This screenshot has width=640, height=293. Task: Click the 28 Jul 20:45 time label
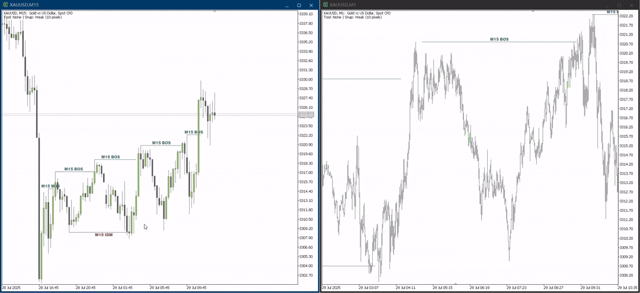click(86, 288)
